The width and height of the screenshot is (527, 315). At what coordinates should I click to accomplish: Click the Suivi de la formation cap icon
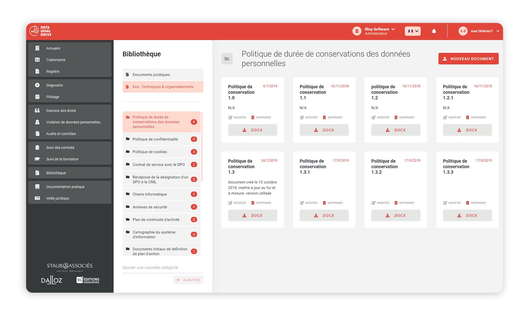point(37,159)
